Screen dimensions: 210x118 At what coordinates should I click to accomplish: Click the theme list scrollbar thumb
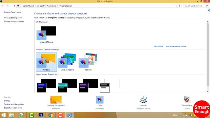coord(208,55)
